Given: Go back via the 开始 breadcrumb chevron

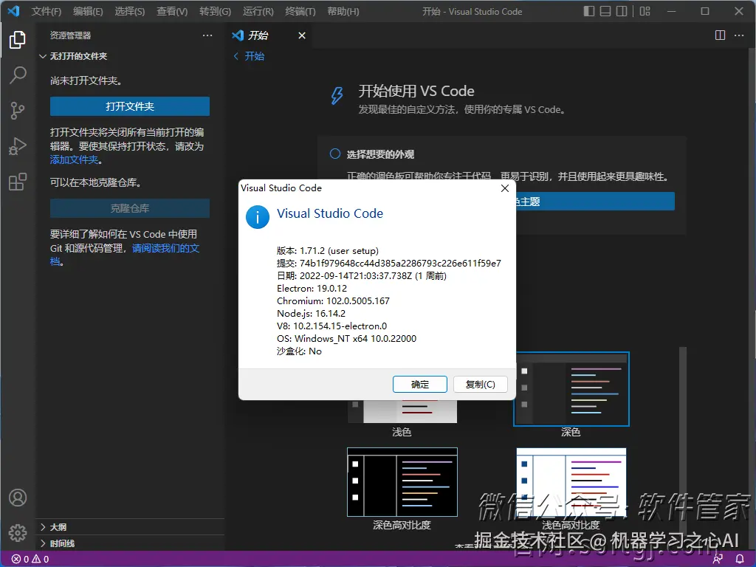Looking at the screenshot, I should coord(236,56).
